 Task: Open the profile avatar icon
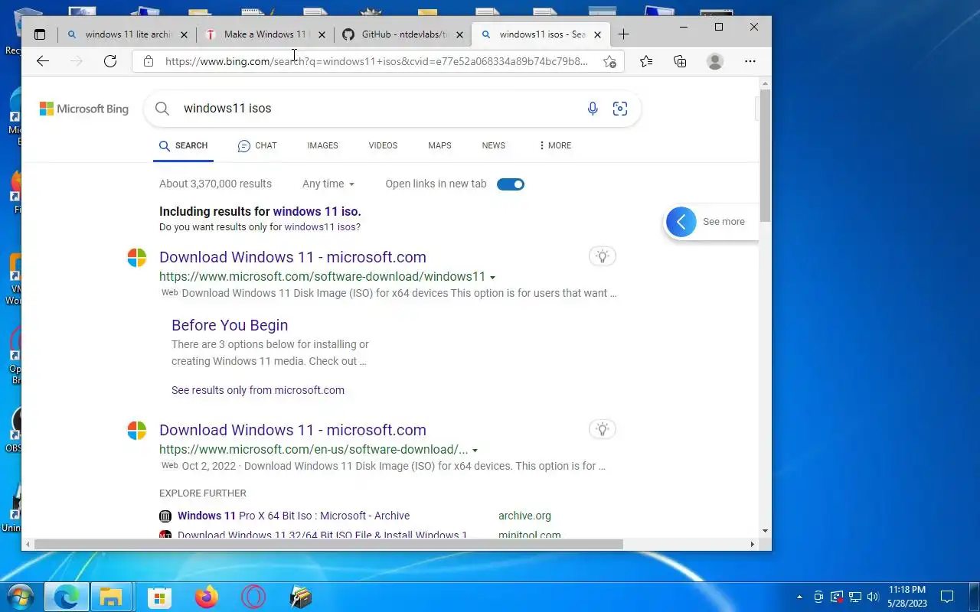[715, 61]
